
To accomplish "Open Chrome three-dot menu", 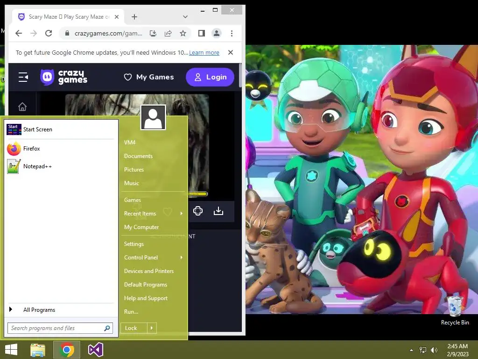I will tap(232, 33).
